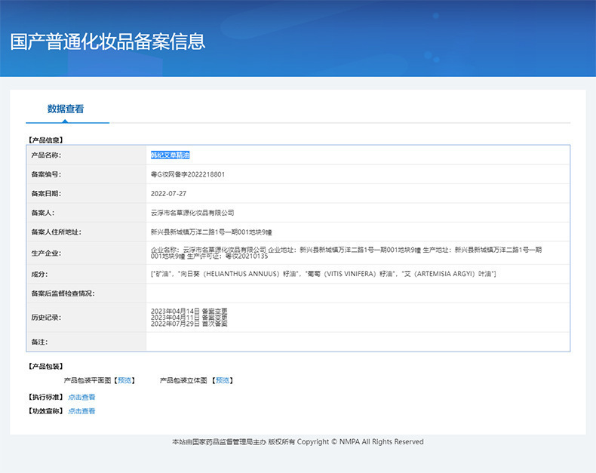Click the 备案人住所地址 address text

click(211, 232)
